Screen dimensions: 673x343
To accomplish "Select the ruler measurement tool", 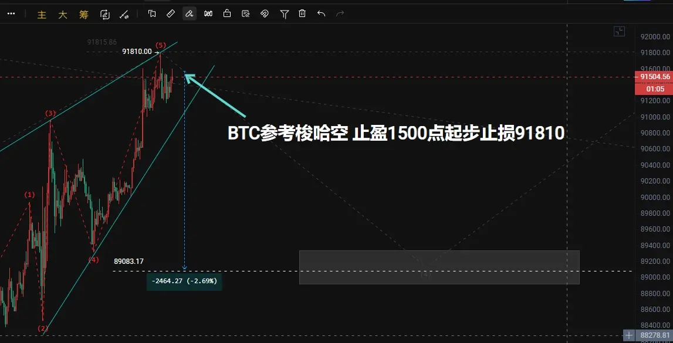I will click(x=171, y=13).
